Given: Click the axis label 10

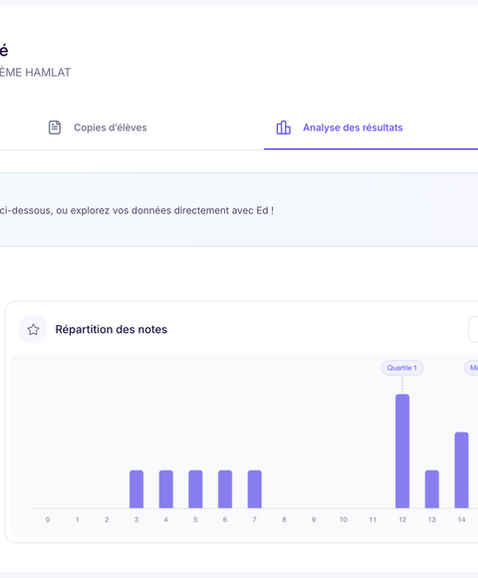Looking at the screenshot, I should point(344,519).
